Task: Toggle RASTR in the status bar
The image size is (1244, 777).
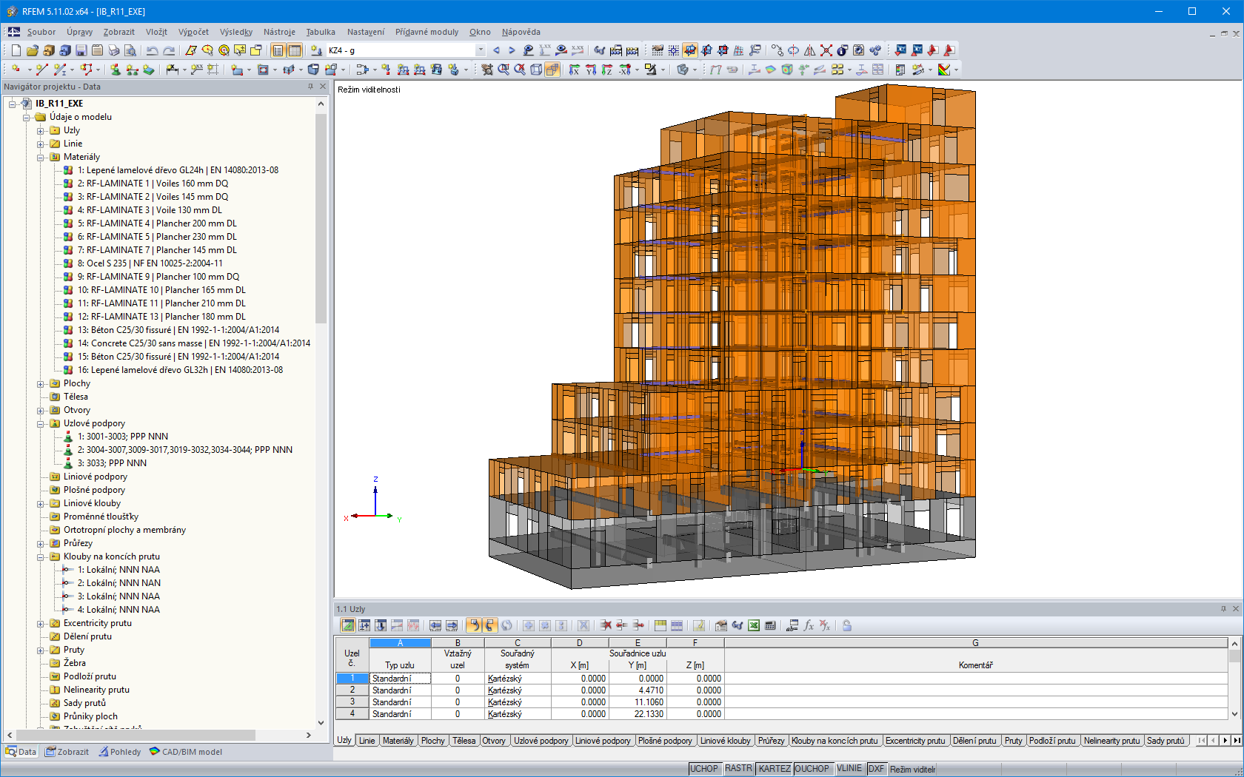Action: click(738, 768)
